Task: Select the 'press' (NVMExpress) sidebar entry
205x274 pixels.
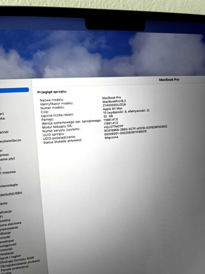Action: tap(4, 155)
